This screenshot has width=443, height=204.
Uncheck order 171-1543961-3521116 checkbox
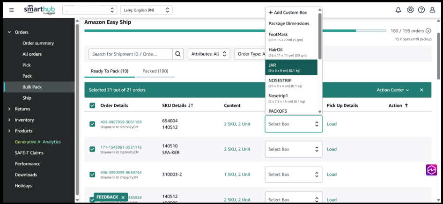92,149
